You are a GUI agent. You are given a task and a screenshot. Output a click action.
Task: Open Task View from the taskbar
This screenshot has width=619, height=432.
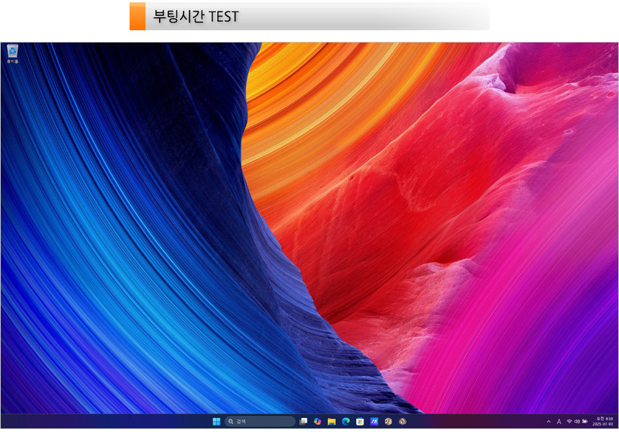(304, 421)
